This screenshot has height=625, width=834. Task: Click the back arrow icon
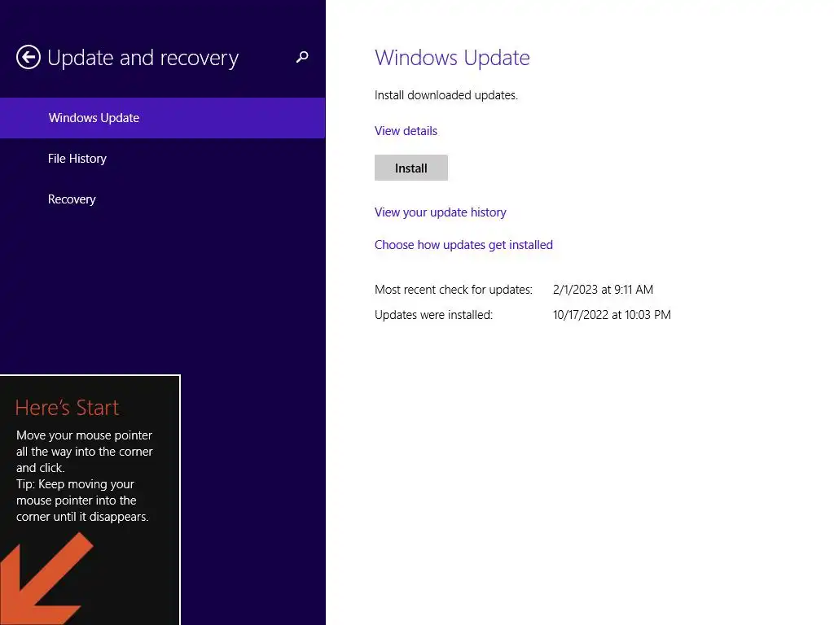29,57
